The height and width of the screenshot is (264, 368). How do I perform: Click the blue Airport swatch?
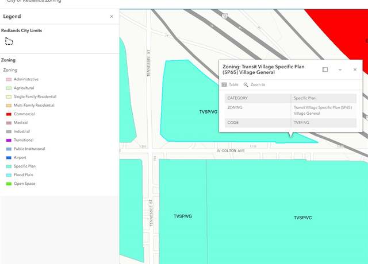point(9,158)
